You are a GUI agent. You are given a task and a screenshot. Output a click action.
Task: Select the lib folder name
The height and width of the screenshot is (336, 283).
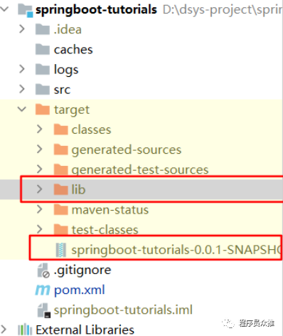(78, 189)
